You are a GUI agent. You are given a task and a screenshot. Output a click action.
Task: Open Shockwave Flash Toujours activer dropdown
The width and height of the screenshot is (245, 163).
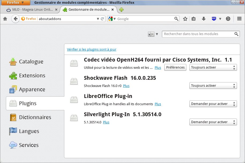pyautogui.click(x=213, y=86)
